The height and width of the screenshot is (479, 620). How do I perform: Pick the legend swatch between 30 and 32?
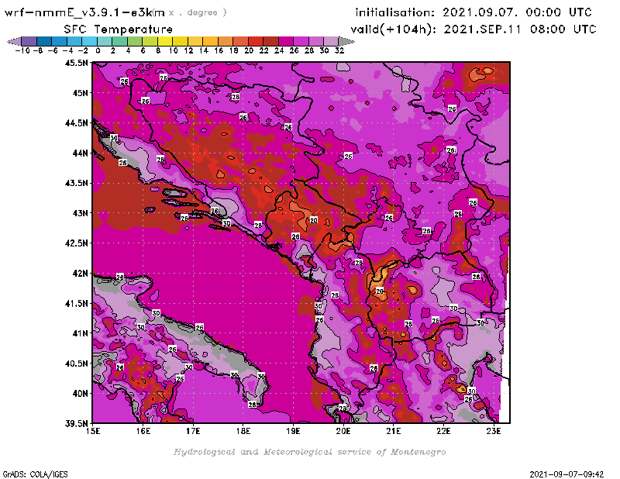(x=331, y=41)
